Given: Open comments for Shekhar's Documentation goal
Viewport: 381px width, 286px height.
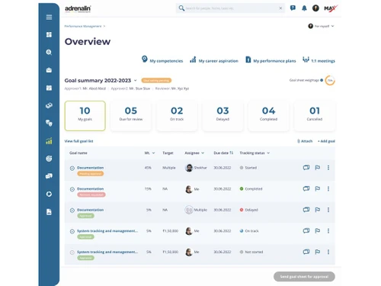Looking at the screenshot, I should coord(306,168).
